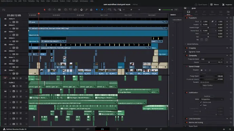This screenshot has height=131, width=234.
Task: Switch to the Audio inspector tab
Action: pos(196,13)
